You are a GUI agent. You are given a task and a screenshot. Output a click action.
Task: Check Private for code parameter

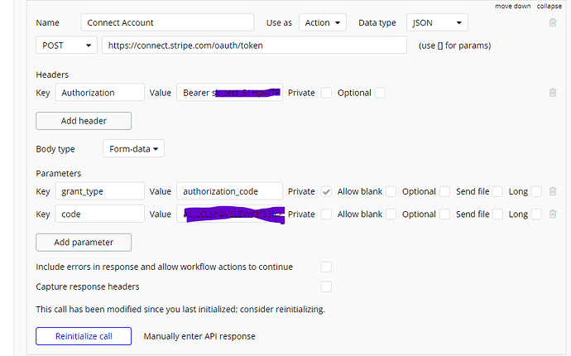(326, 214)
